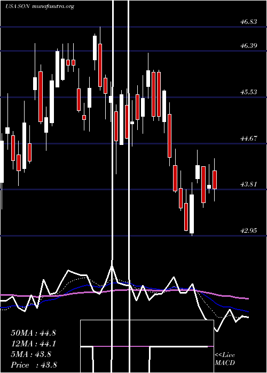This screenshot has width=267, height=373.
Task: Select the 46.83 price level label
Action: pyautogui.click(x=249, y=22)
